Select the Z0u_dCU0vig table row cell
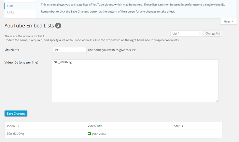Viewport: 239px width, 142px height. click(x=15, y=134)
